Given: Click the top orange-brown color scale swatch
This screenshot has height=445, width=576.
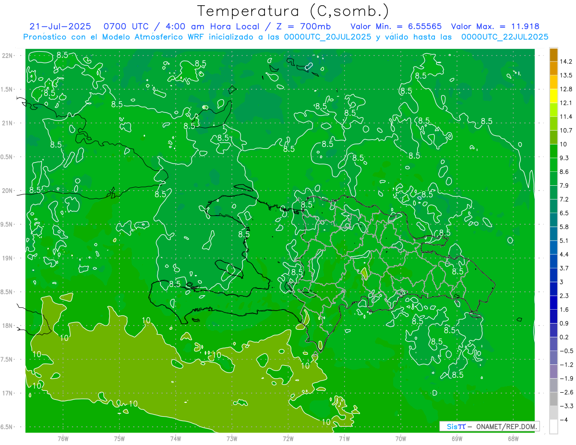Looking at the screenshot, I should tap(553, 55).
